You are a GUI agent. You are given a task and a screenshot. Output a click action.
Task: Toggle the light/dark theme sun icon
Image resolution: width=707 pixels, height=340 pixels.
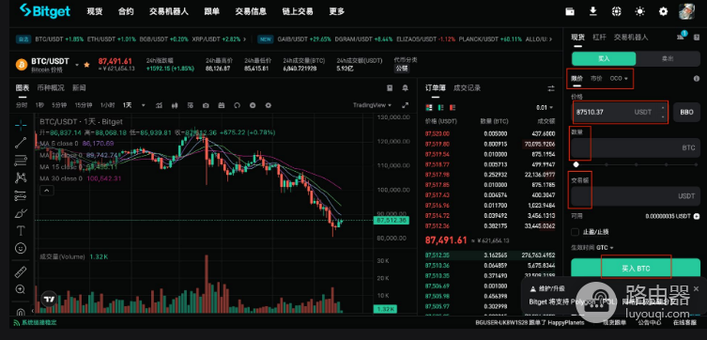tap(639, 11)
